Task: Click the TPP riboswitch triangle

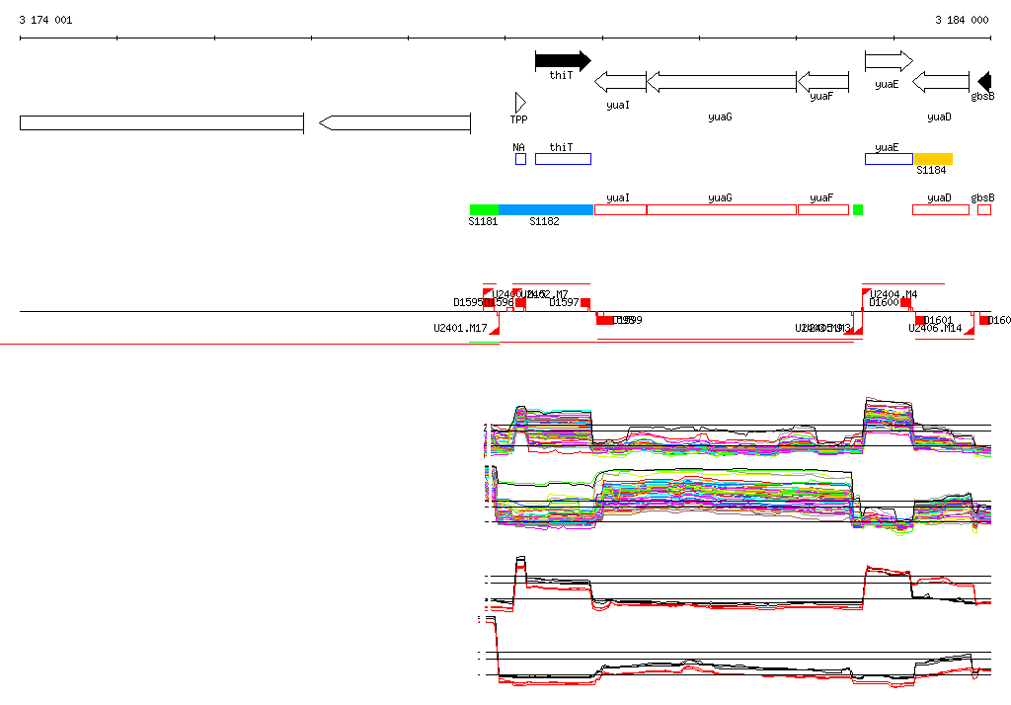Action: (x=520, y=103)
